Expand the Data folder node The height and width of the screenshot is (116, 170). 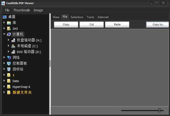pyautogui.click(x=4, y=81)
